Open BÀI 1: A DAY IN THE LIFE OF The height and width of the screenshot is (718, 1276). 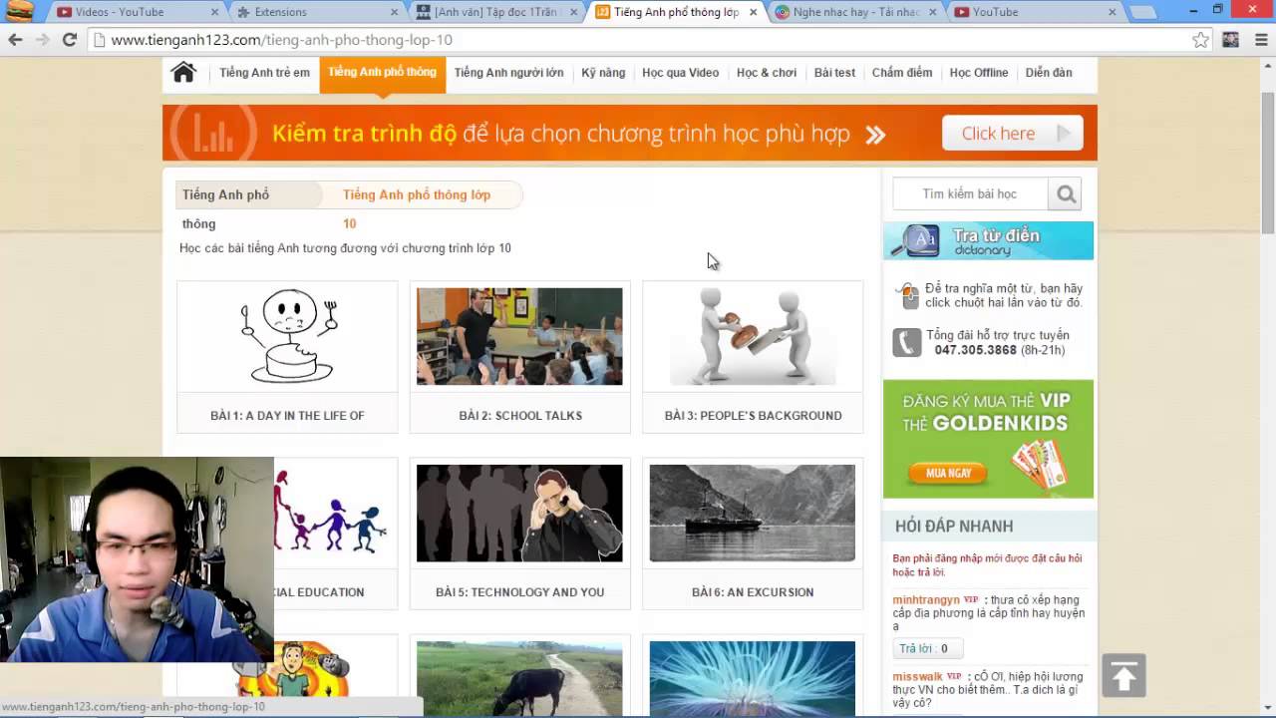click(287, 416)
